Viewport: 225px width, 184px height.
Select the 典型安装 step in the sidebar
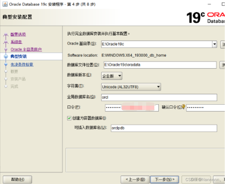[19, 56]
